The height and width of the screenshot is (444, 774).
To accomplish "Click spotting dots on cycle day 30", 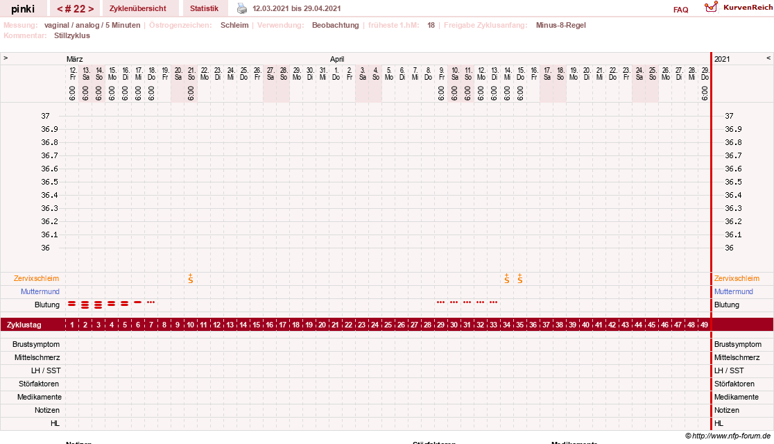I will (454, 302).
